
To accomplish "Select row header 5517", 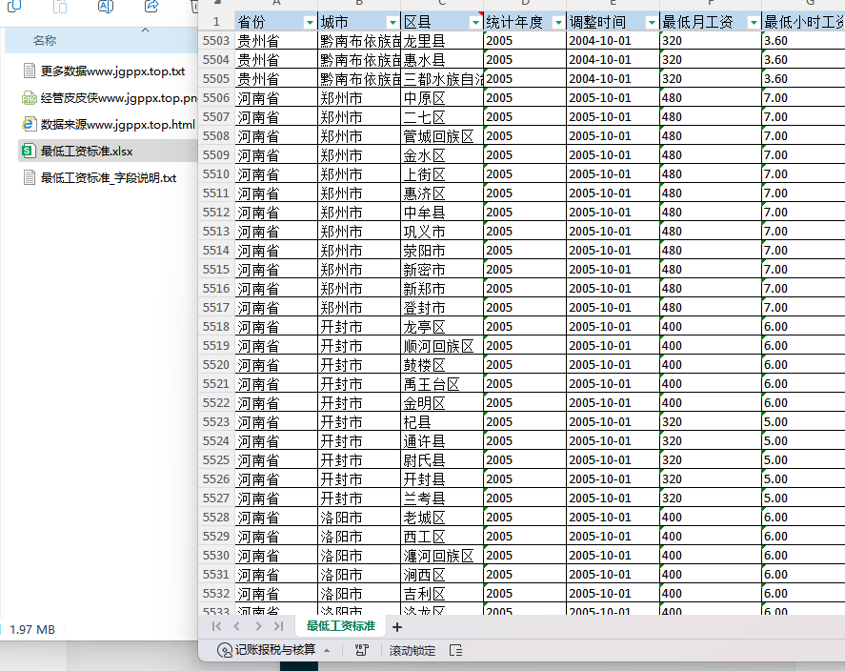I will [x=216, y=308].
